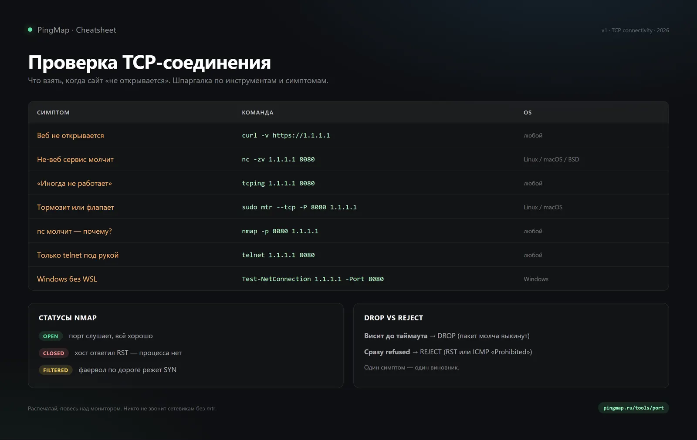Click the 'Linux / macOS / BSD' OS cell
Screen dimensions: 697x440
(552, 159)
